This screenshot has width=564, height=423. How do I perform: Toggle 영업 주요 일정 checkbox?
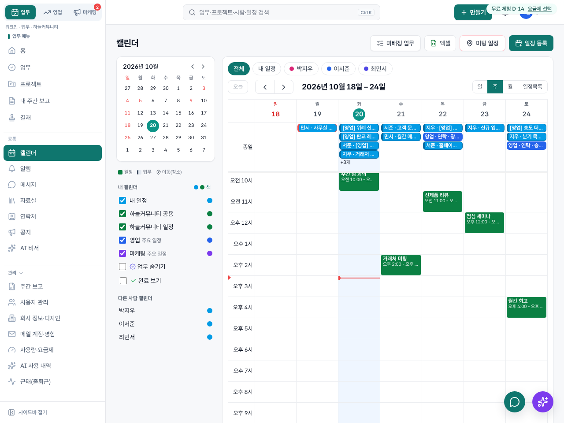pos(122,240)
